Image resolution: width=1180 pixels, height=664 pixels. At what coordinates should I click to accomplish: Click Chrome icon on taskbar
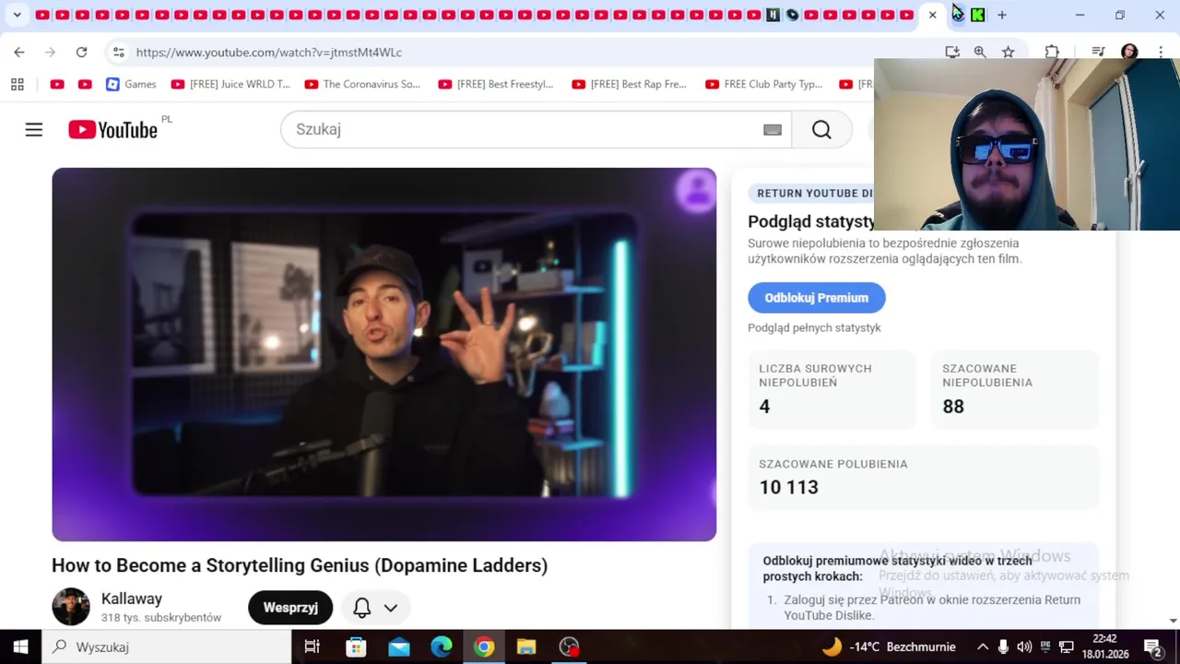[x=484, y=646]
